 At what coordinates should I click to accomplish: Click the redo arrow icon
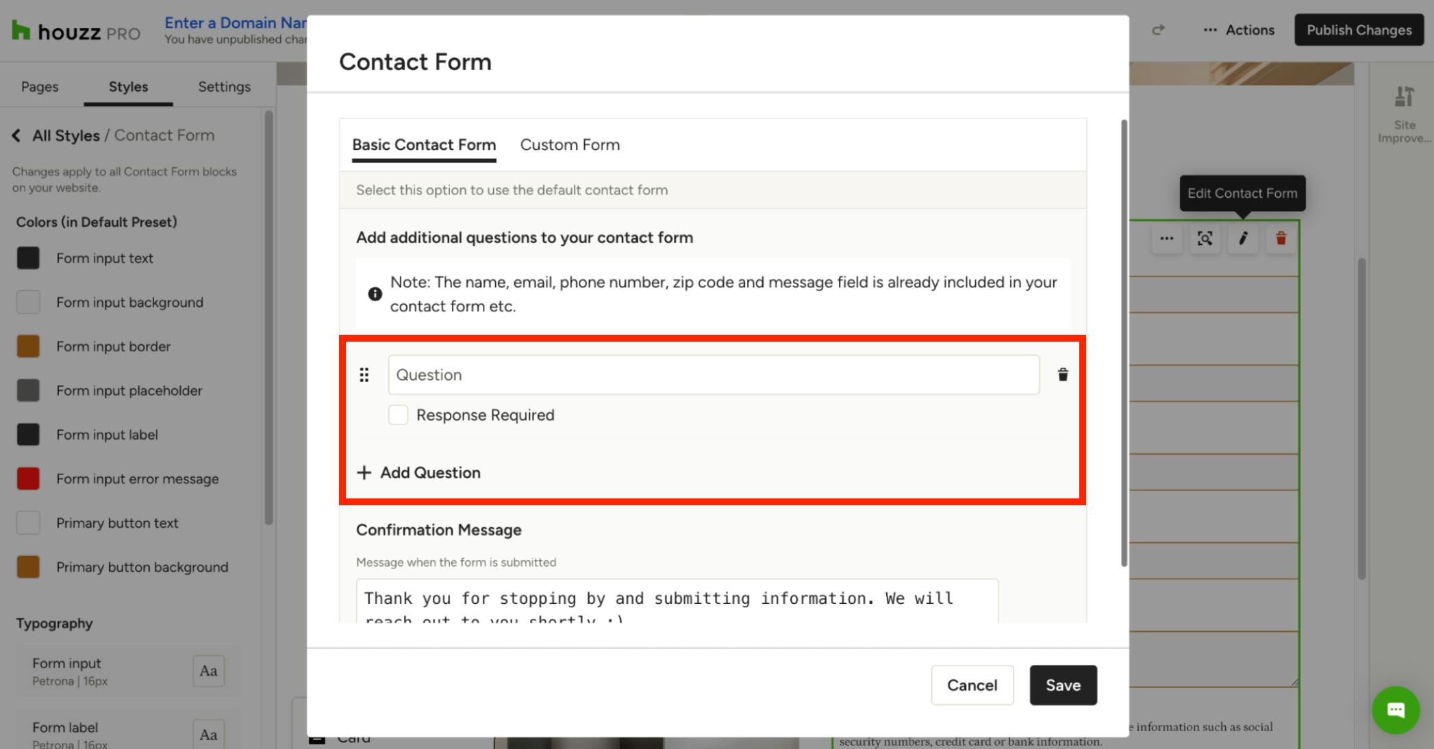pos(1158,30)
